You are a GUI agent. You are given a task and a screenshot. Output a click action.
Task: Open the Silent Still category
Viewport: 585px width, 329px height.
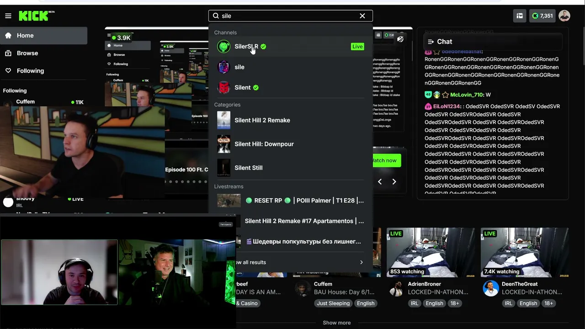(291, 168)
